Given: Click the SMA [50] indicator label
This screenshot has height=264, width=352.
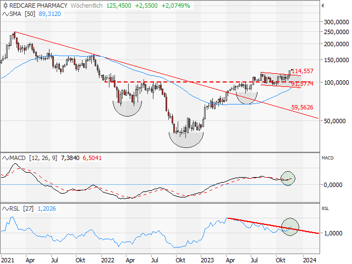Looking at the screenshot, I should point(22,14).
